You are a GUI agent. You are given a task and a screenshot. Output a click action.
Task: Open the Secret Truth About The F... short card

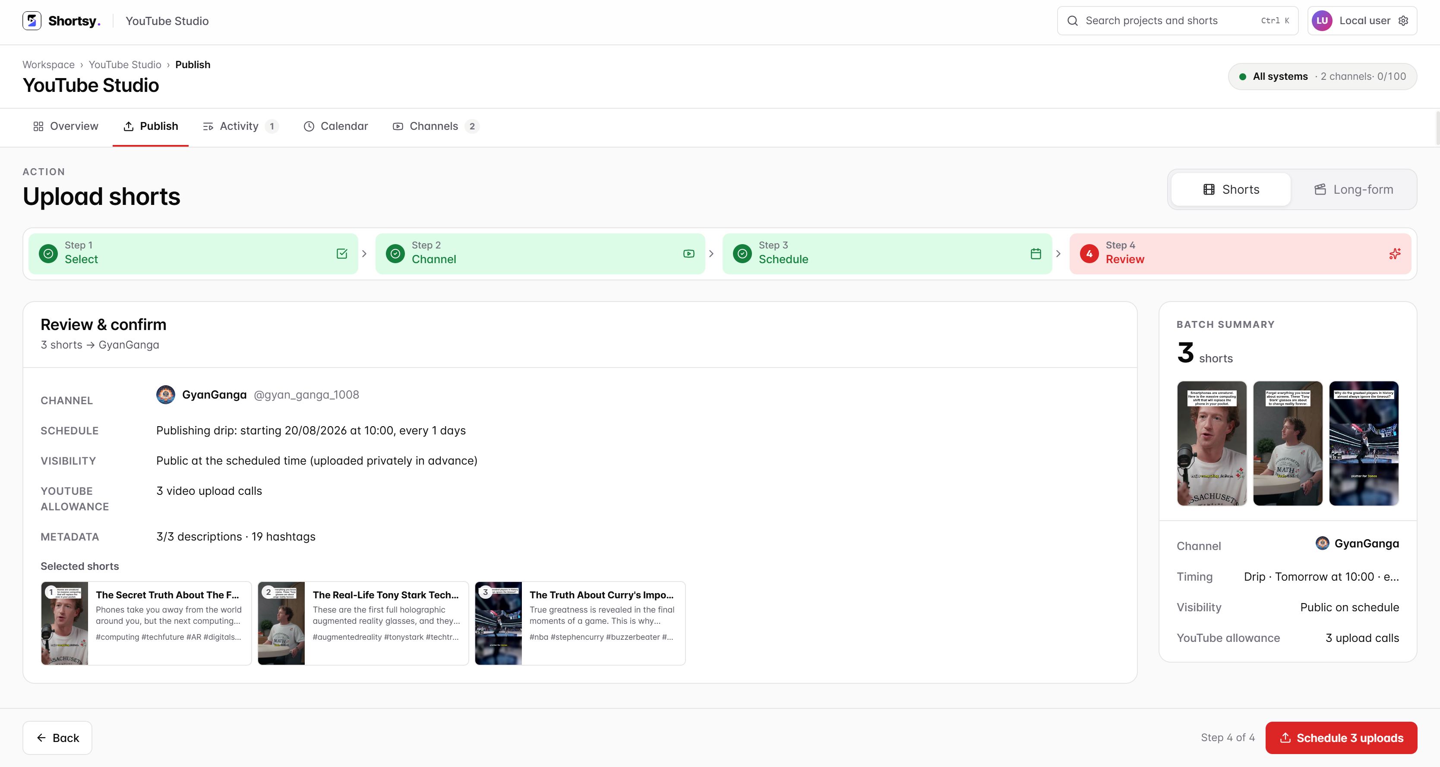146,623
